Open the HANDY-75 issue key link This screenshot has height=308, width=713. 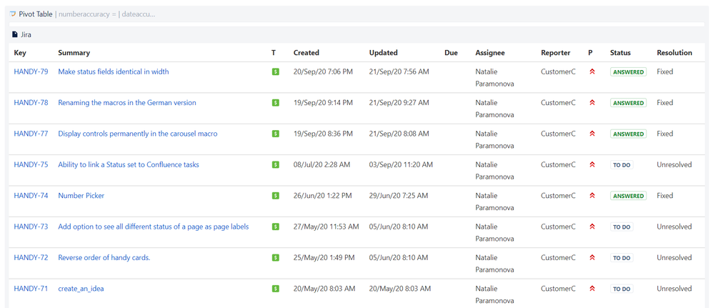[31, 165]
